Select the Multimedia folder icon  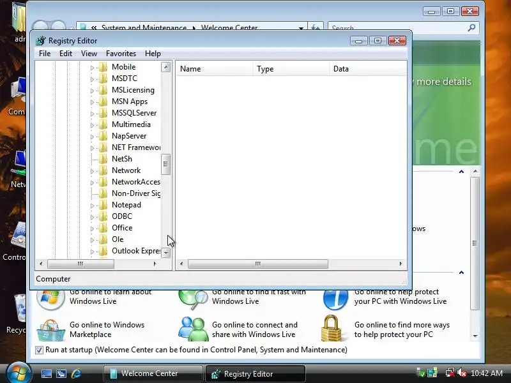pos(103,124)
